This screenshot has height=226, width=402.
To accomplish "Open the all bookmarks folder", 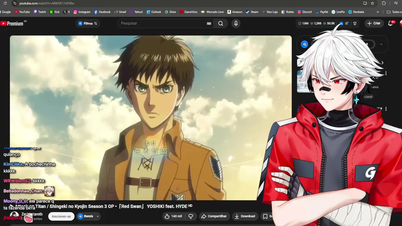I will click(x=394, y=12).
